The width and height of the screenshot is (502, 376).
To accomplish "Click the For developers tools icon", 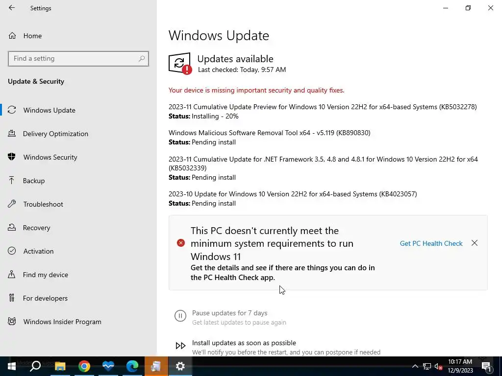I will coord(12,298).
